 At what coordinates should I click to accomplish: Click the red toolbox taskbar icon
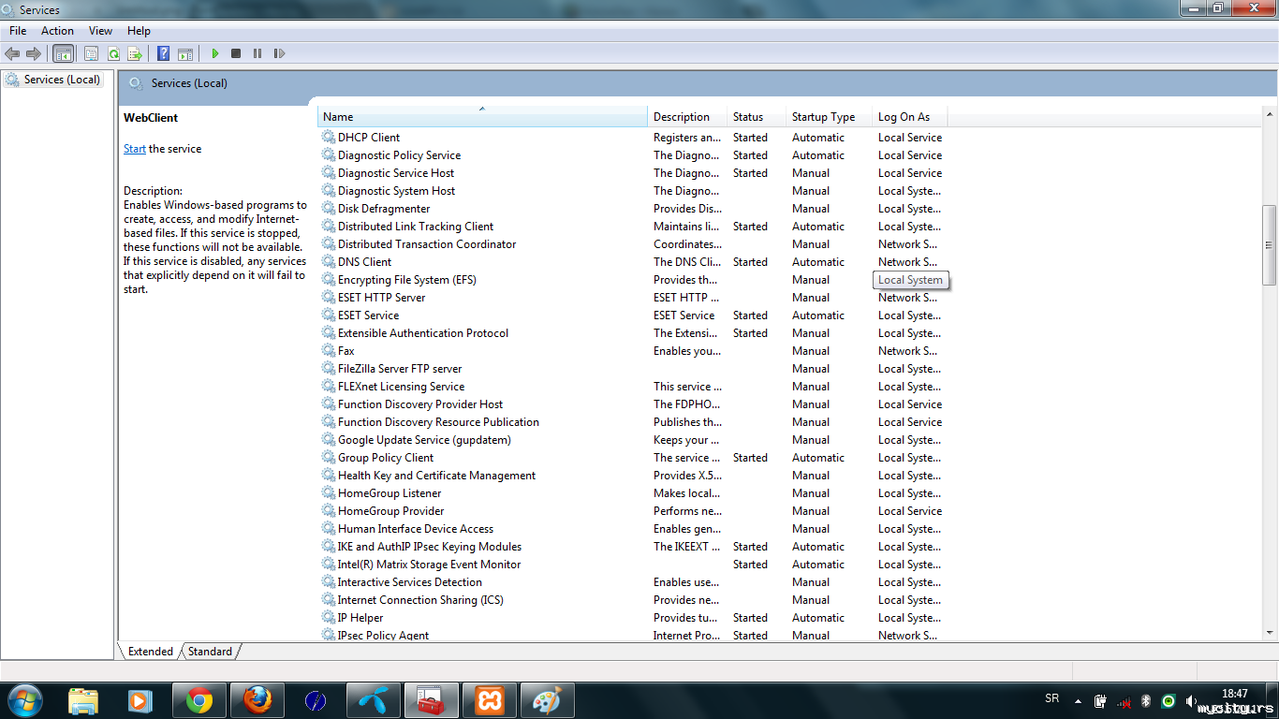pyautogui.click(x=431, y=700)
